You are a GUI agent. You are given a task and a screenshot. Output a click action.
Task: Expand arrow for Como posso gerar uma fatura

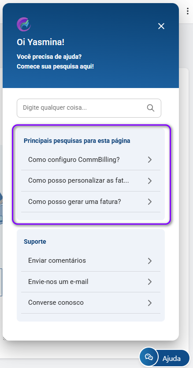pos(150,202)
